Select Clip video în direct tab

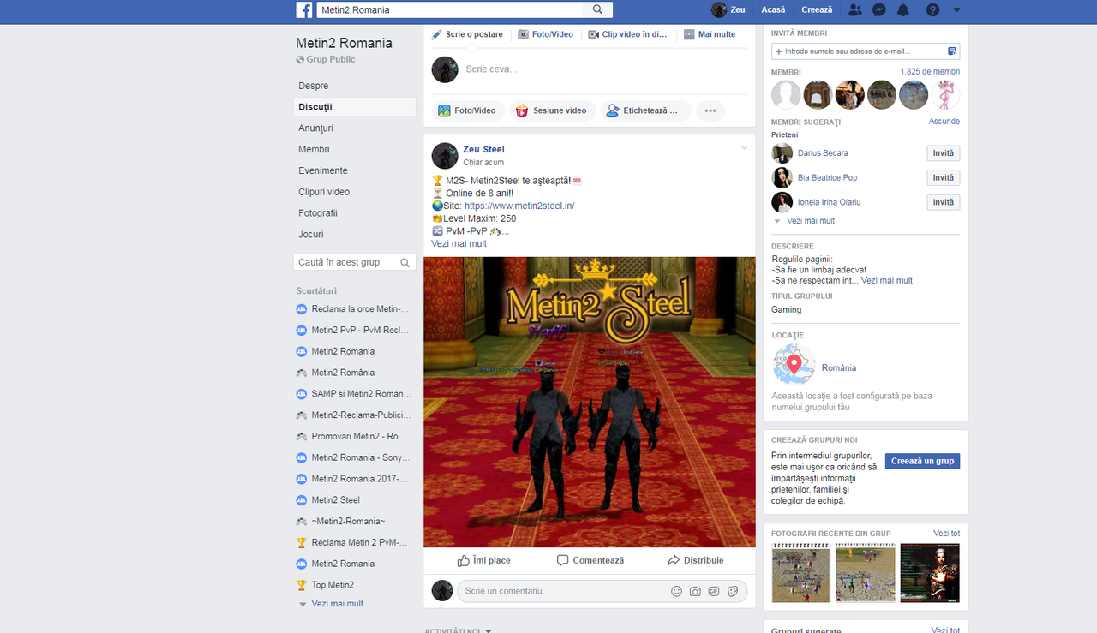(x=627, y=34)
